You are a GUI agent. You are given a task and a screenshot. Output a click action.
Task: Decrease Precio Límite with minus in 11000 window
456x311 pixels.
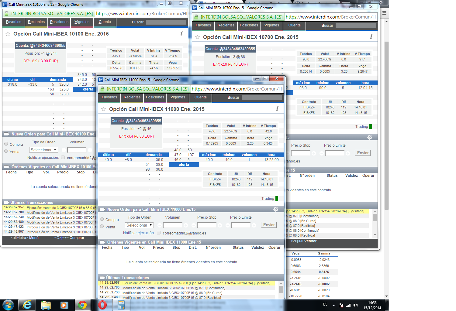(x=228, y=225)
